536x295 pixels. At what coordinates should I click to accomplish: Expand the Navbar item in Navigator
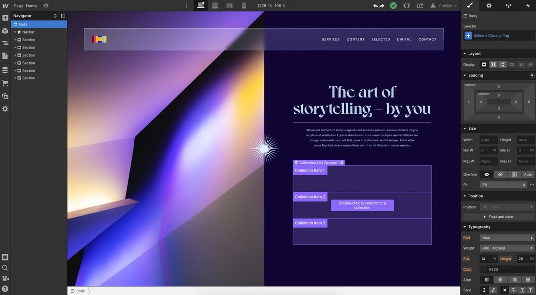(15, 32)
